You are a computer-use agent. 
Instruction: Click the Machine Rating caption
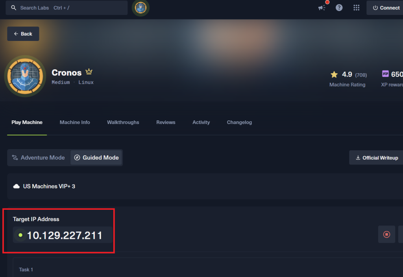coord(347,85)
